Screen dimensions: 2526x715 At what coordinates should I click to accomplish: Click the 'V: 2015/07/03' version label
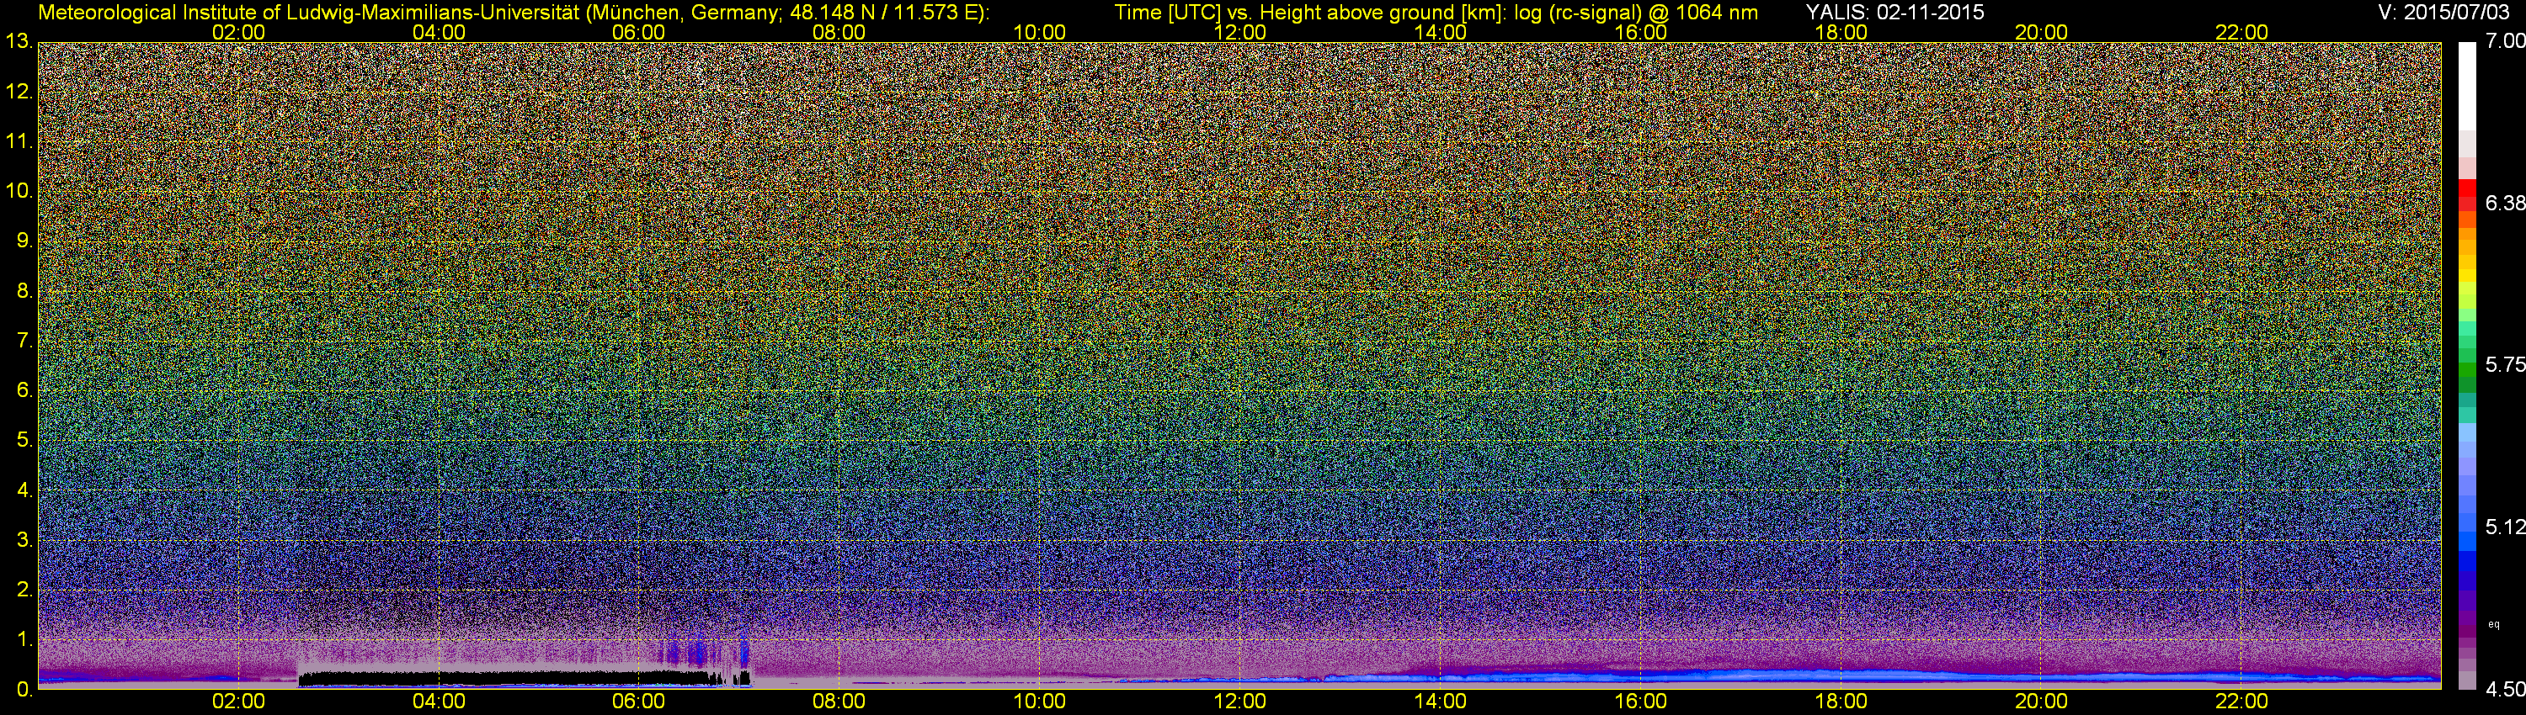click(2441, 13)
